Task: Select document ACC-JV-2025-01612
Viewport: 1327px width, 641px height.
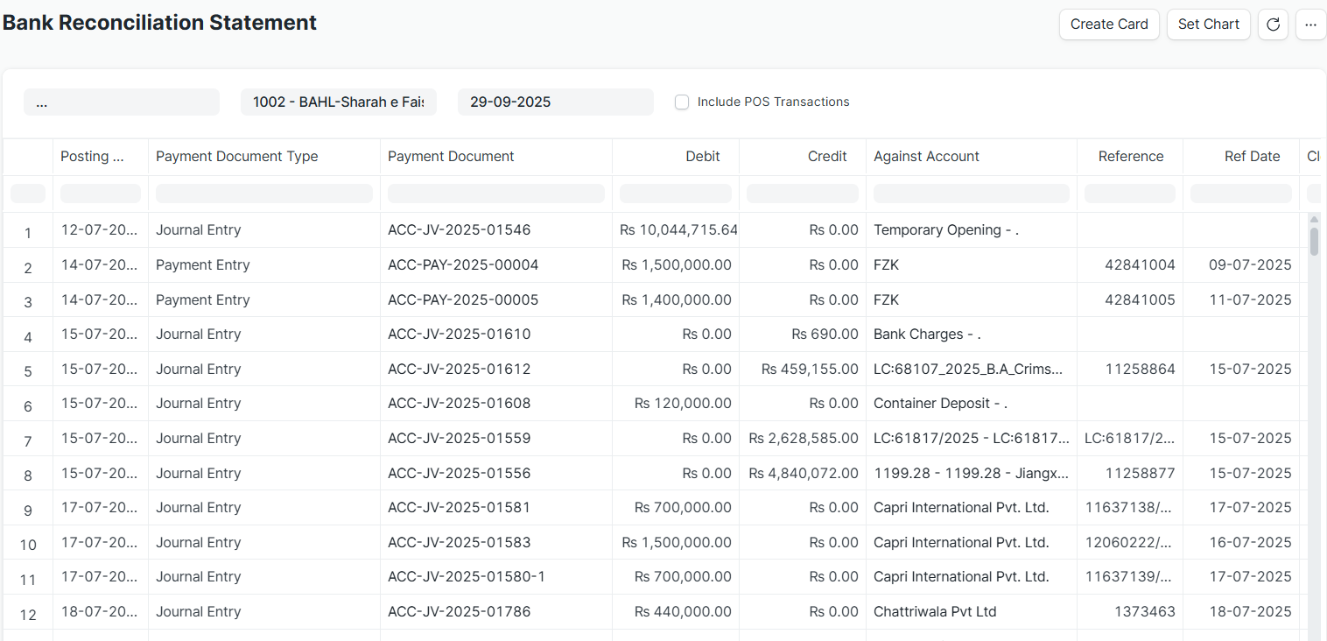Action: click(x=459, y=370)
